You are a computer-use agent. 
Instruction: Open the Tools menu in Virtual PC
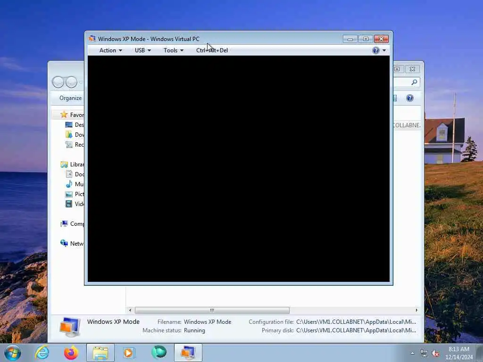tap(173, 50)
